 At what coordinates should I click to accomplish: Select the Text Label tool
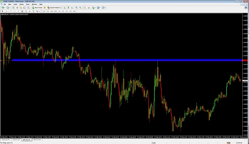point(33,11)
